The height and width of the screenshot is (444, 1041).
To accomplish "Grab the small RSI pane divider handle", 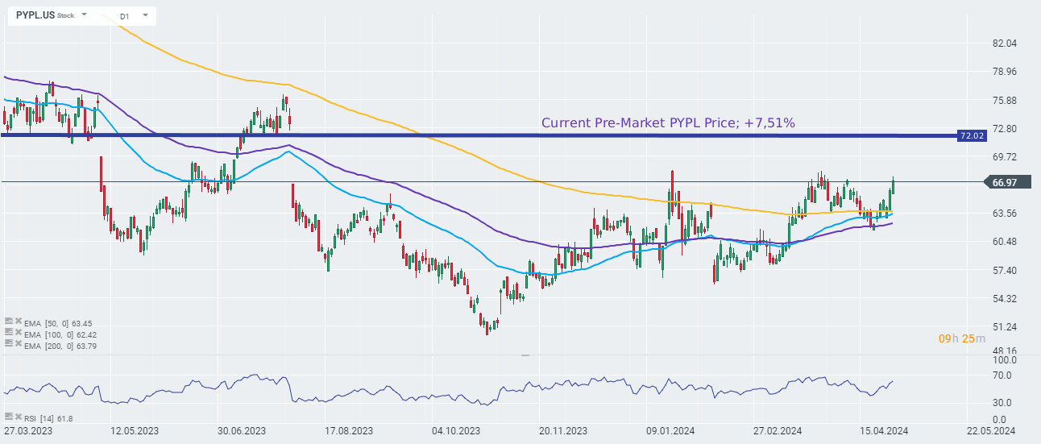I will coord(526,355).
